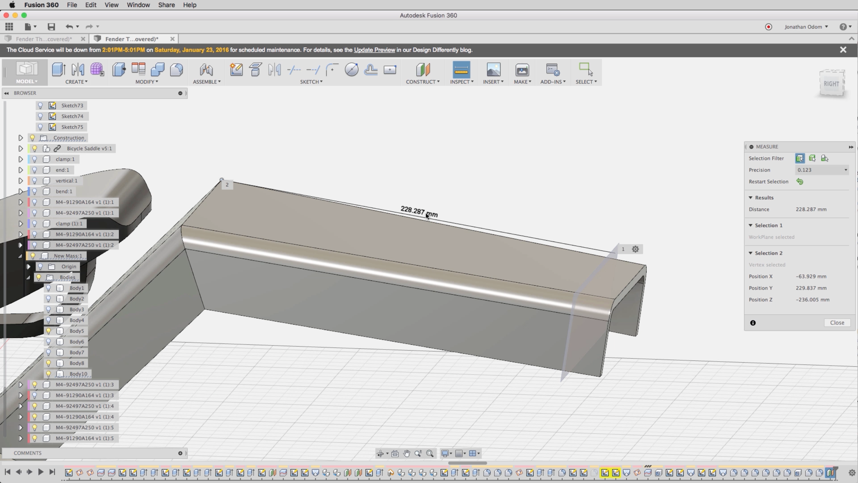858x483 pixels.
Task: Select the Create Sketch icon
Action: tap(236, 70)
